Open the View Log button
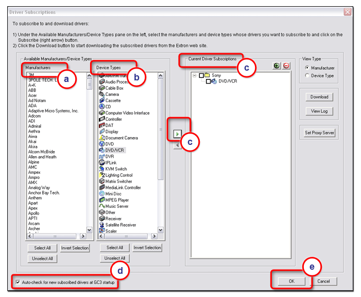Image resolution: width=361 pixels, height=297 pixels. coord(319,111)
